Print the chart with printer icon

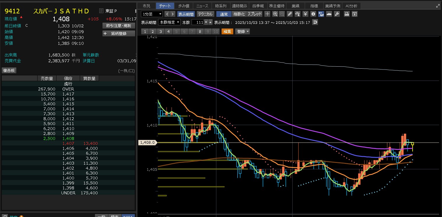tap(347, 14)
